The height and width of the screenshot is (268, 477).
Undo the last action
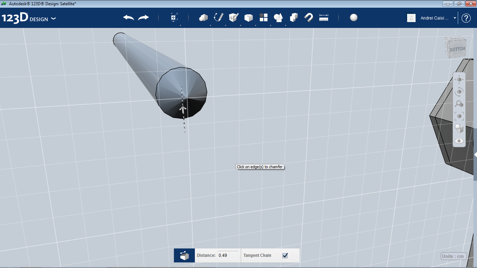[x=129, y=18]
